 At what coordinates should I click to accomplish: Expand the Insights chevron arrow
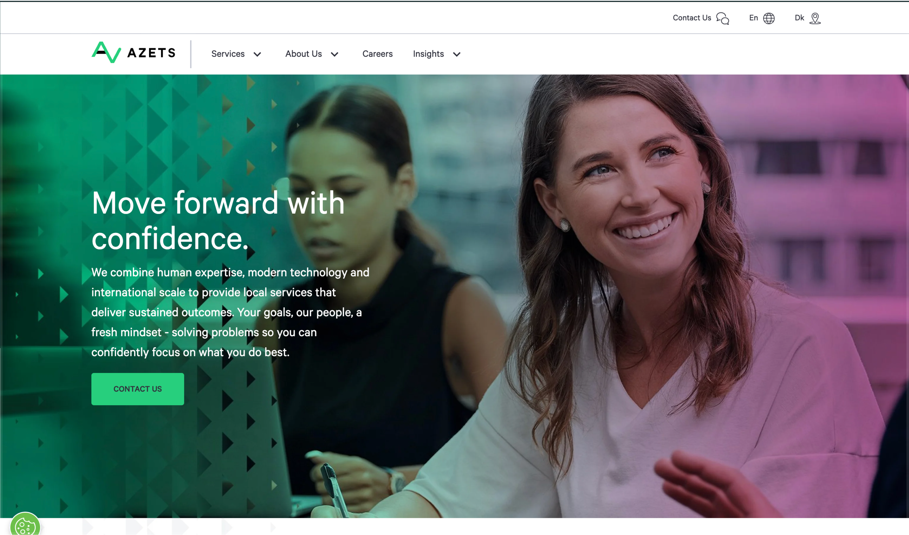click(457, 55)
